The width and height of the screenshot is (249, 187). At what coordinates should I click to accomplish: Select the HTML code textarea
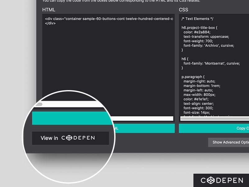109,62
